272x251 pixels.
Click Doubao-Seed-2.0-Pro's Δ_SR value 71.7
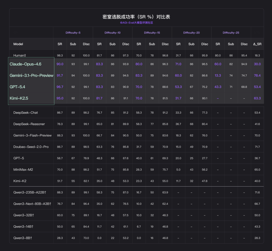[257, 147]
